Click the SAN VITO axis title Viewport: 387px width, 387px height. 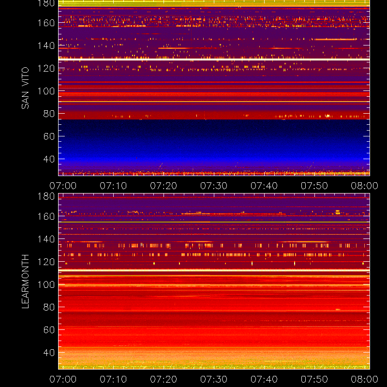point(25,88)
